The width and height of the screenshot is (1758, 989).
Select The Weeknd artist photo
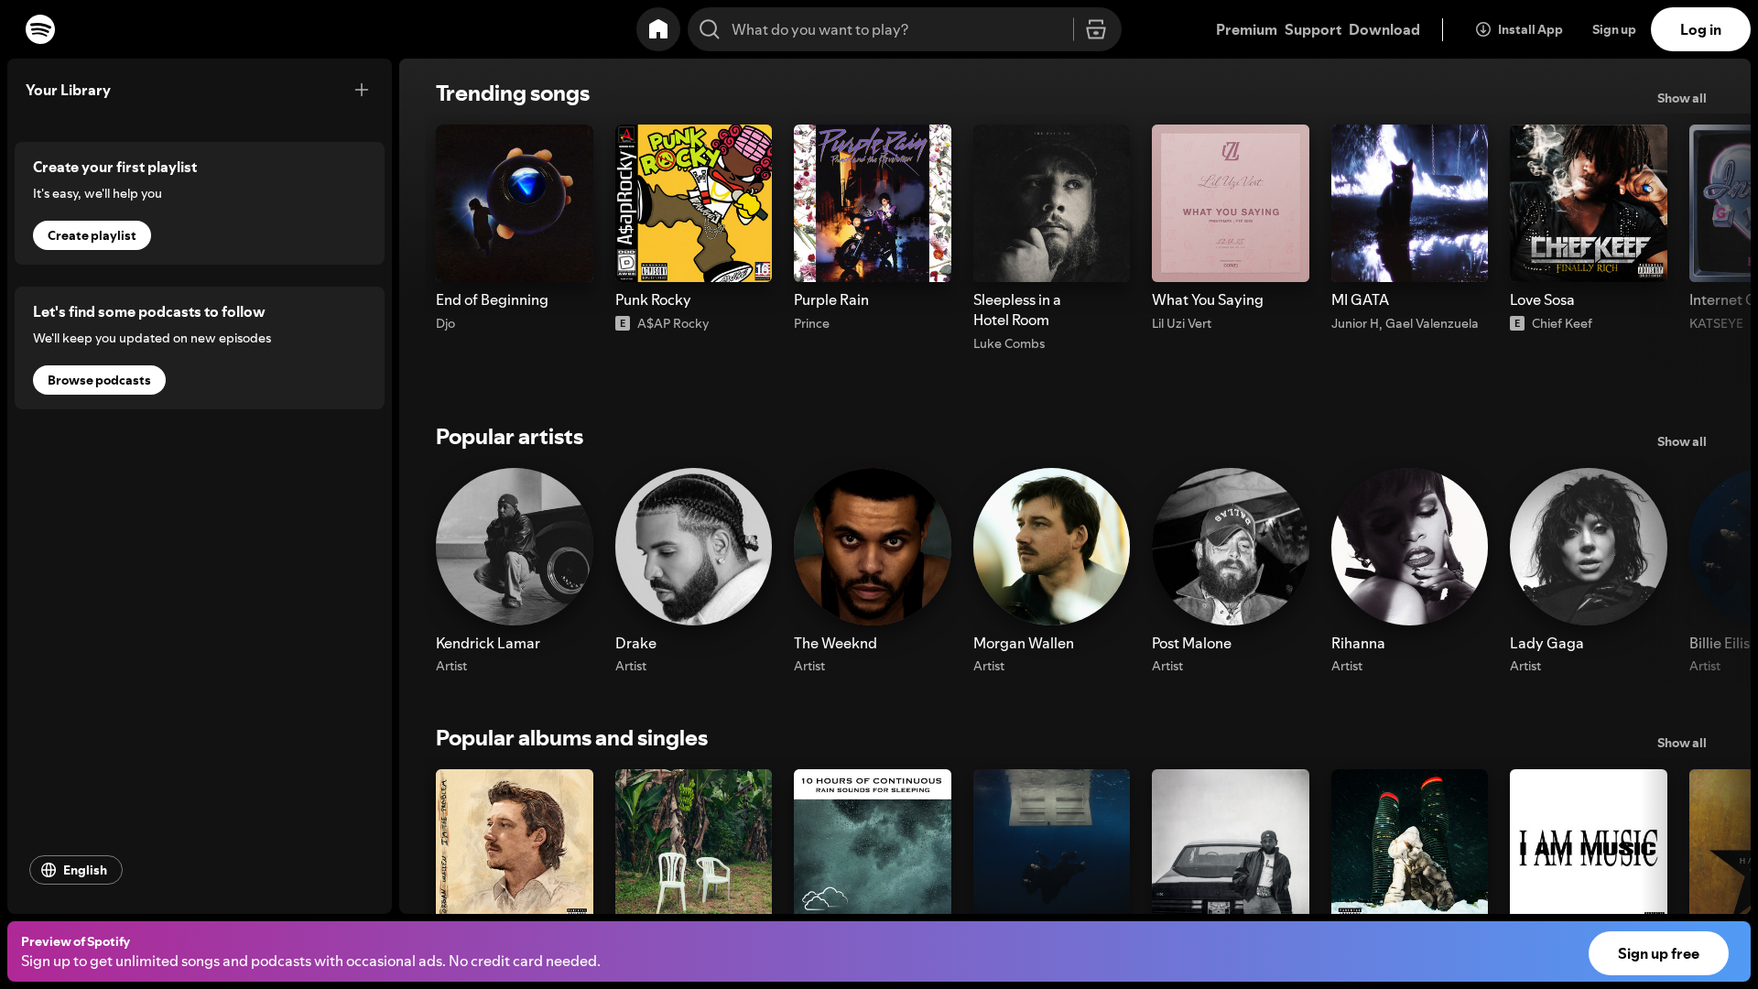tap(873, 547)
